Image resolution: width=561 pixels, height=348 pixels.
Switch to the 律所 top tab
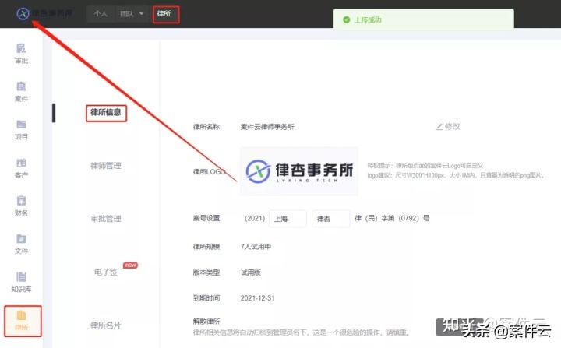click(x=164, y=13)
